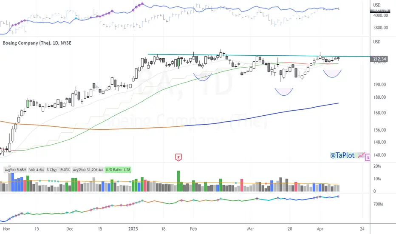Click the 20M volume axis label
The width and height of the screenshot is (396, 234).
pyautogui.click(x=377, y=166)
